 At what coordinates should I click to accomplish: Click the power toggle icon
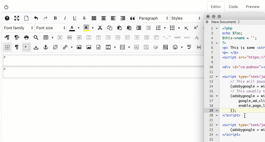point(6,7)
